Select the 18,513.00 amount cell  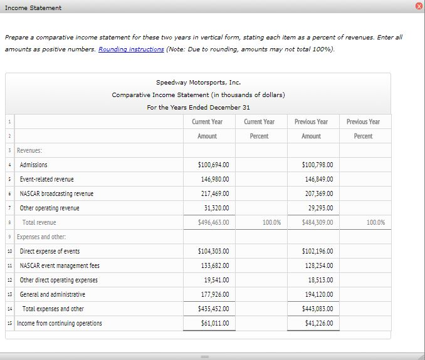(313, 280)
